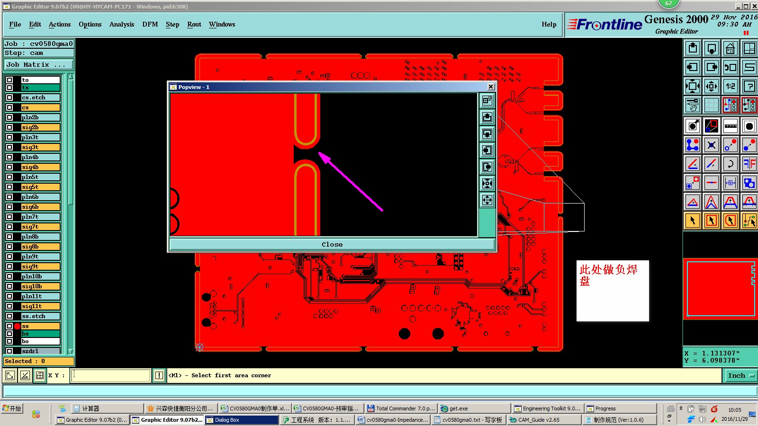Toggle the grid display icon
Viewport: 758px width, 426px height.
pyautogui.click(x=712, y=105)
